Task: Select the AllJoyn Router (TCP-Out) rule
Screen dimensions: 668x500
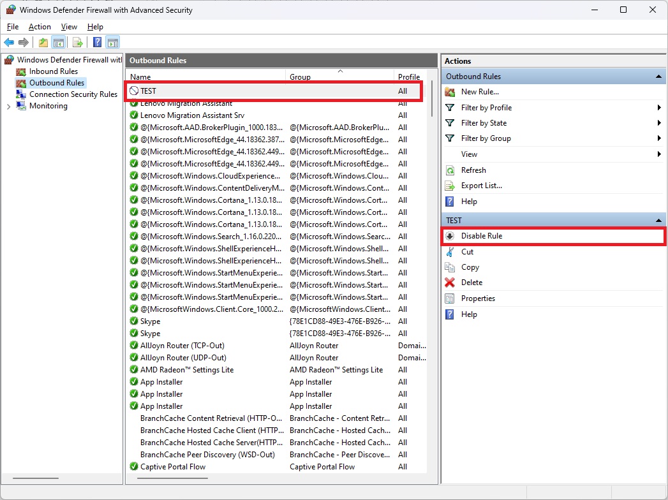Action: coord(276,346)
